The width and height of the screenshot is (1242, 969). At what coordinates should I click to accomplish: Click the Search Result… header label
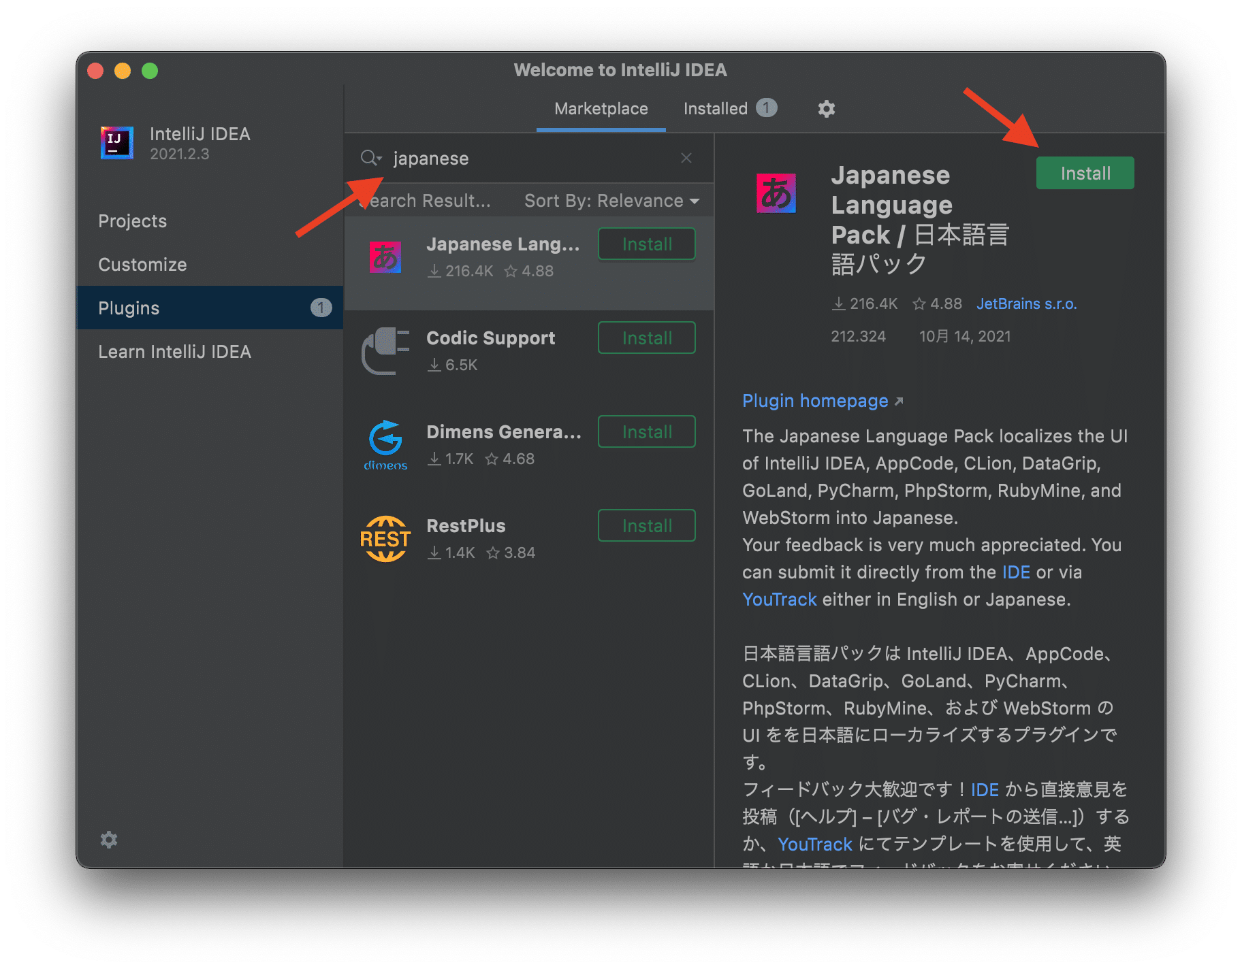[425, 201]
